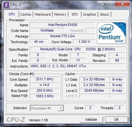Click the Family value 6
Screen dimensions: 132x127
coord(38,55)
